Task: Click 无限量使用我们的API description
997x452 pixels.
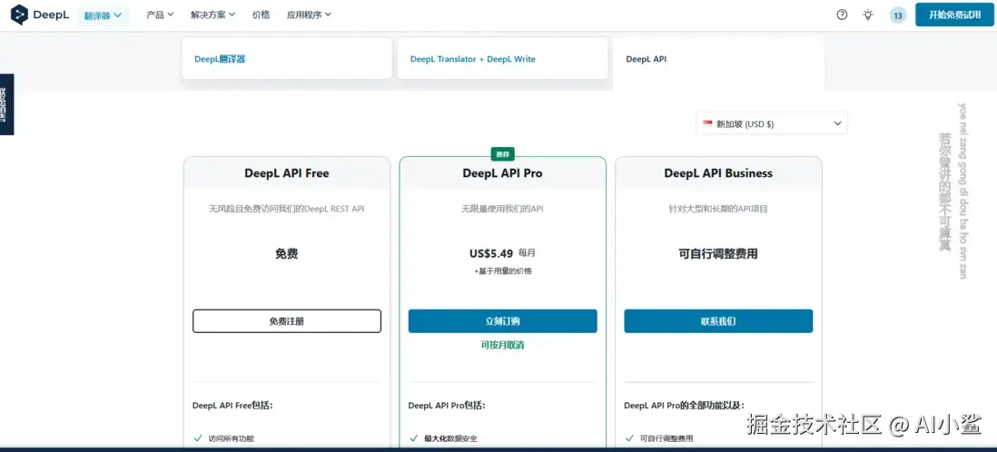Action: click(x=502, y=209)
